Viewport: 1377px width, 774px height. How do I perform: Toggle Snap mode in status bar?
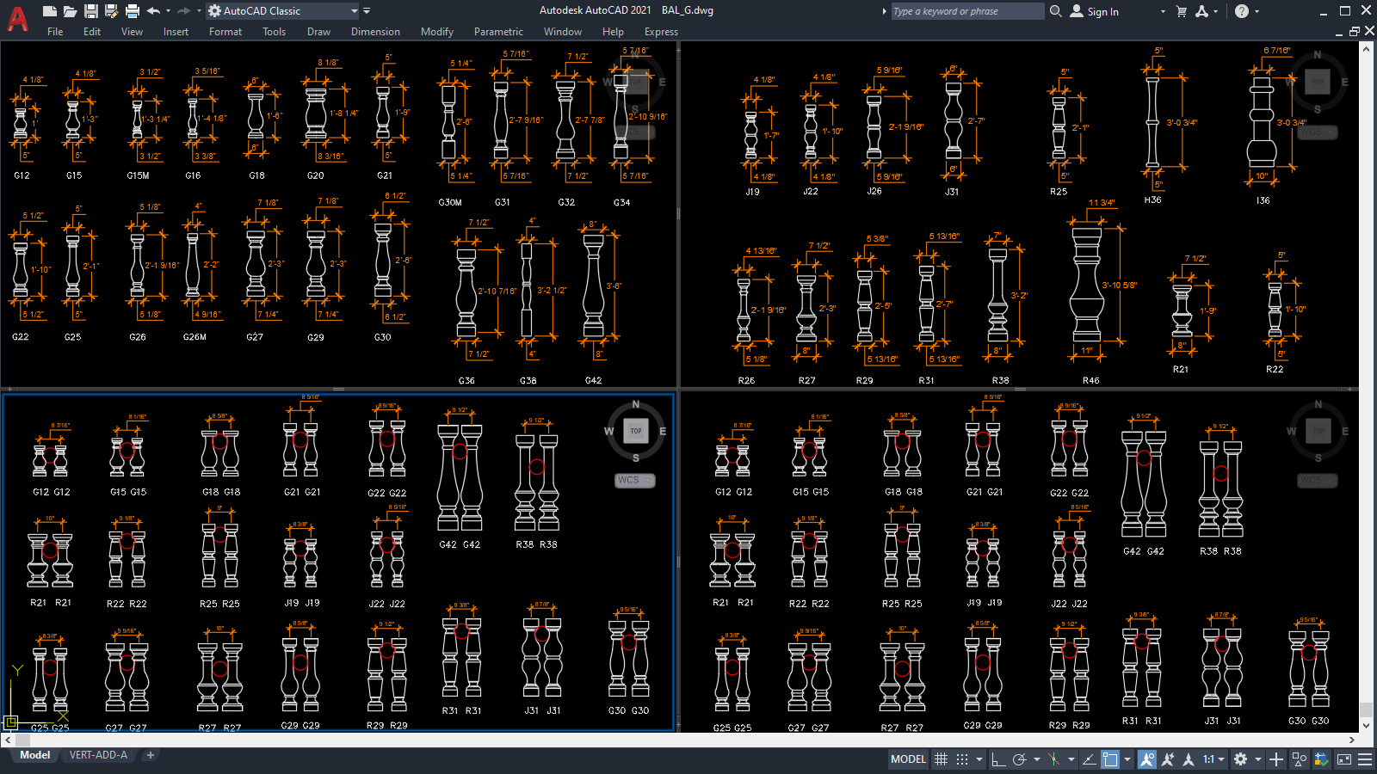[x=962, y=759]
